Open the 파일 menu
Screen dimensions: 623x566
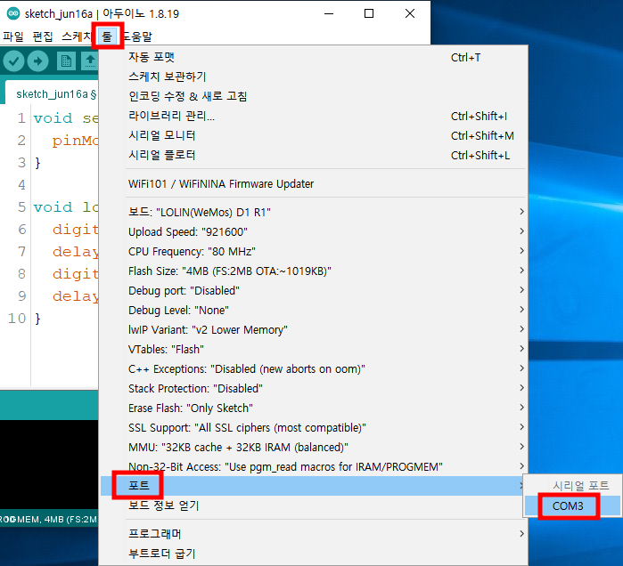tap(13, 36)
